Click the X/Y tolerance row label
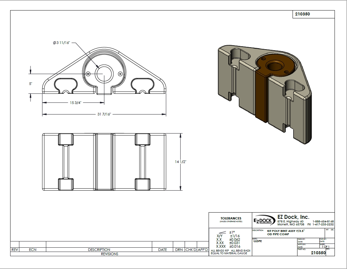 point(219,236)
